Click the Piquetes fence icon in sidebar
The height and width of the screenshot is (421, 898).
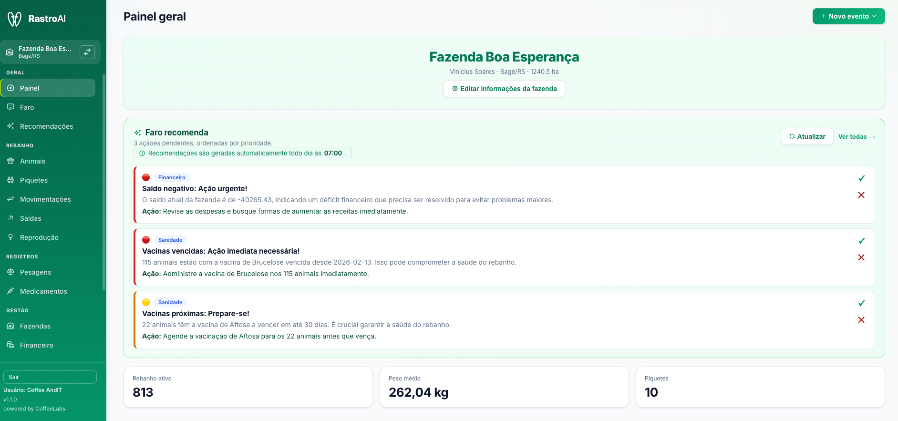click(10, 180)
